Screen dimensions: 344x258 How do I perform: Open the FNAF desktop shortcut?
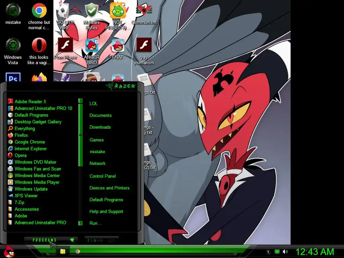coord(118,49)
